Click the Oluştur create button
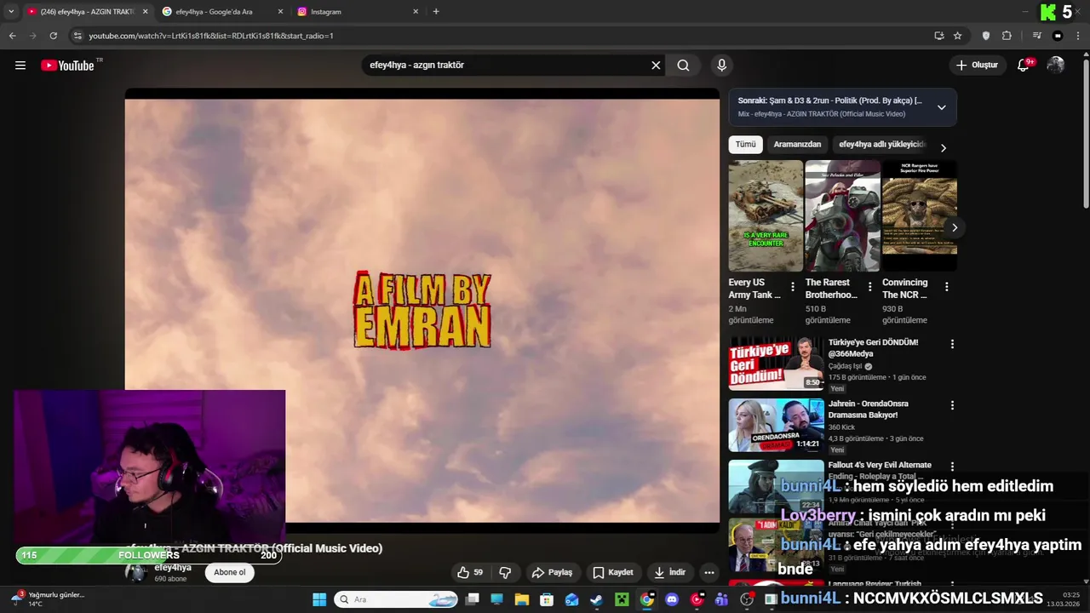 click(x=977, y=66)
